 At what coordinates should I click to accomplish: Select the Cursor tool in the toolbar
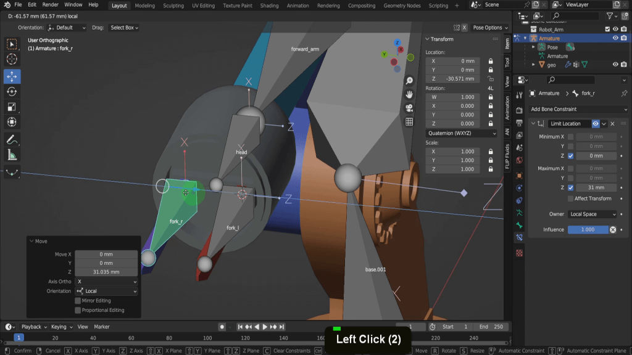[x=12, y=59]
